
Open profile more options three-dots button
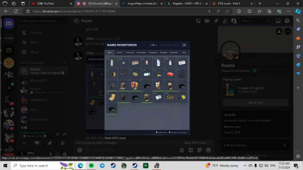click(288, 31)
